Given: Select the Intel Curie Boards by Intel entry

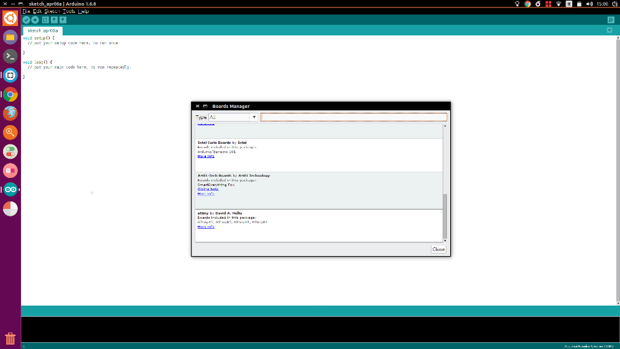Looking at the screenshot, I should coord(319,156).
